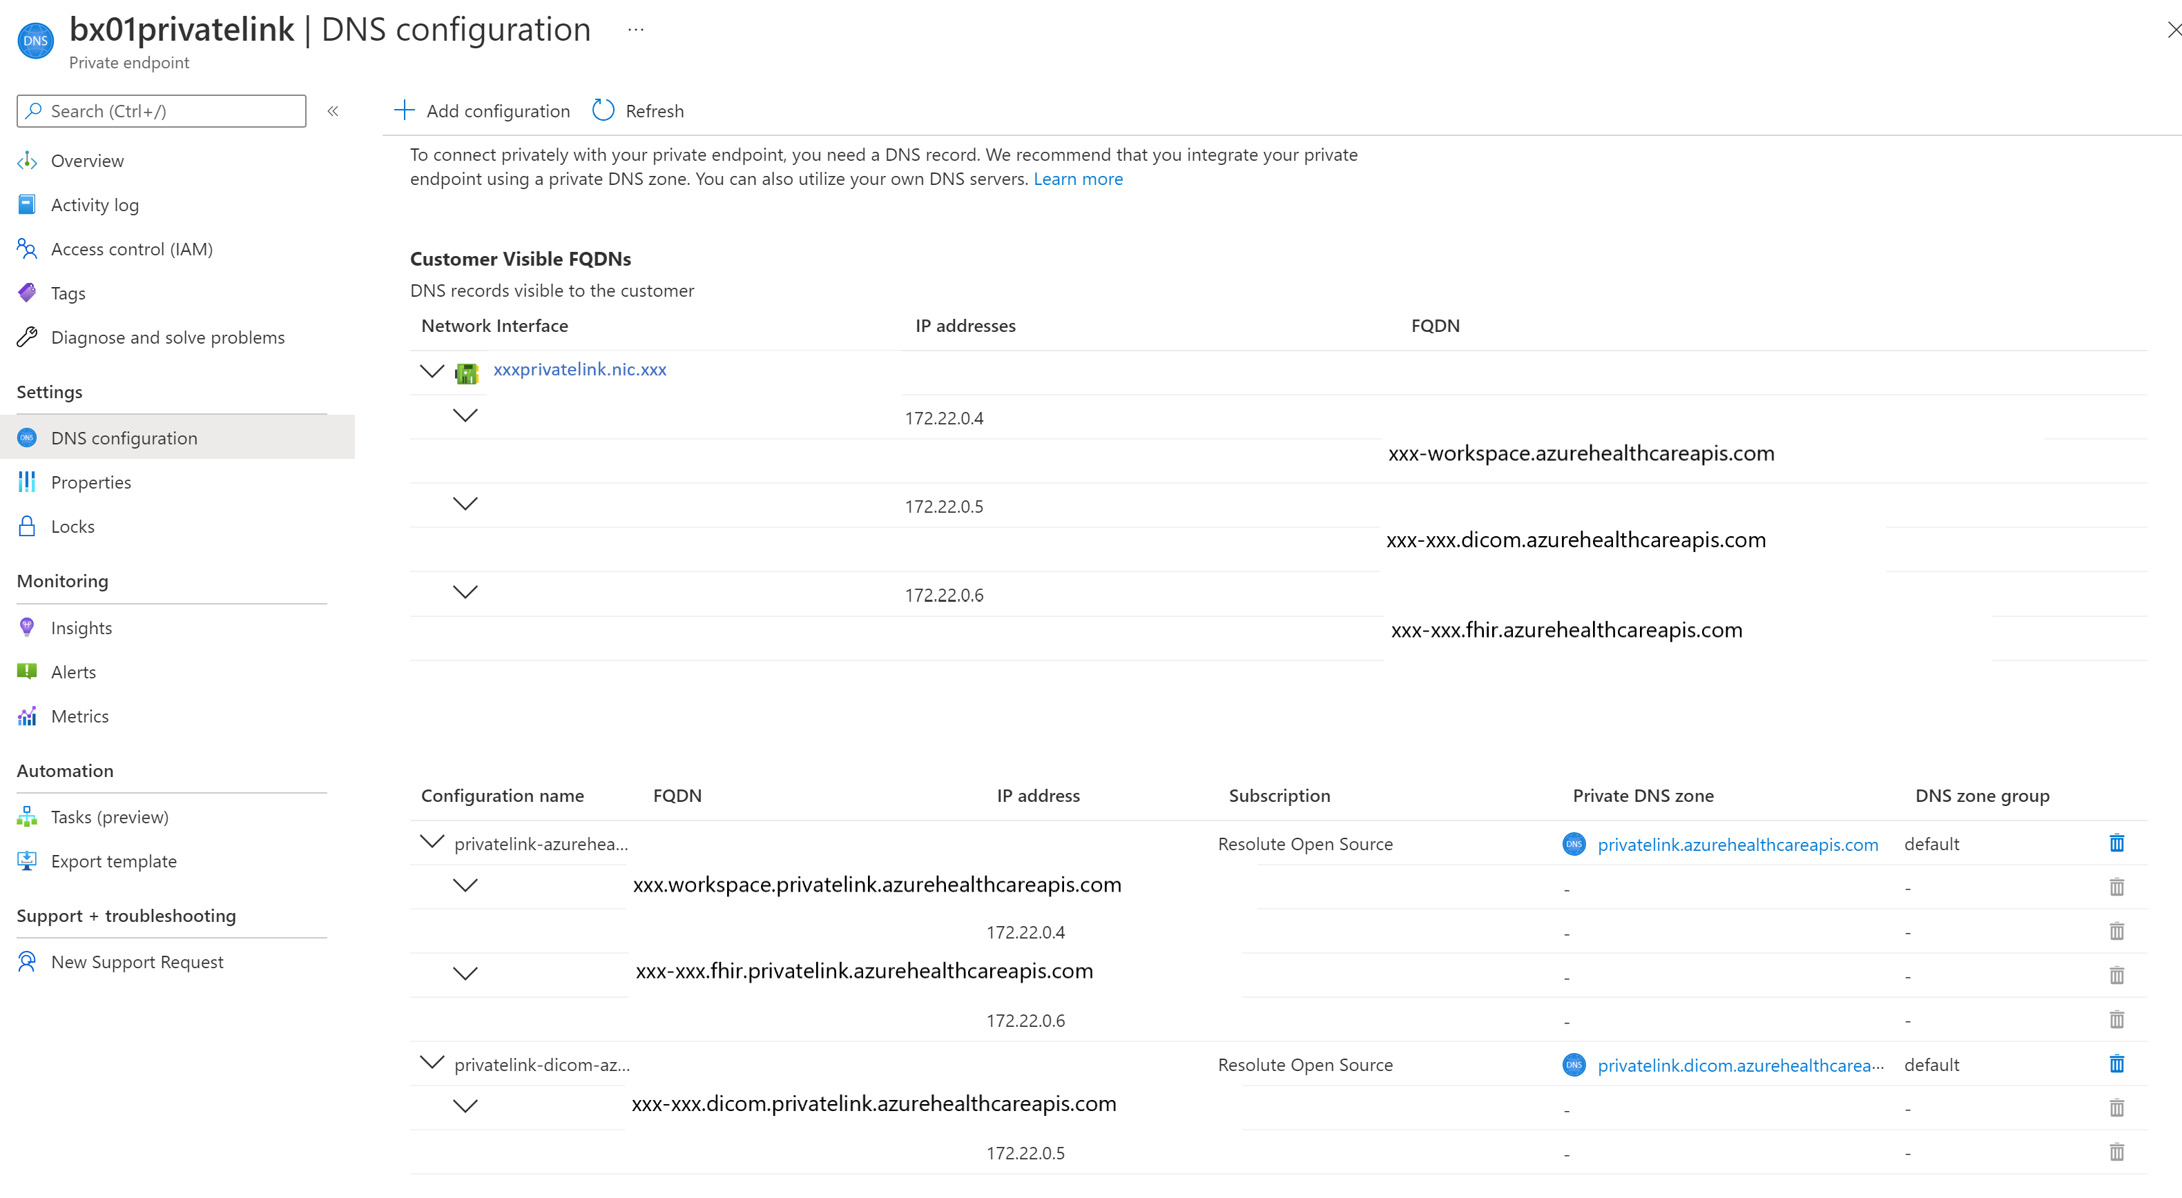Click the Learn more link

point(1078,179)
